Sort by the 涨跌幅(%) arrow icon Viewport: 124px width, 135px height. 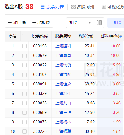[x=121, y=36]
